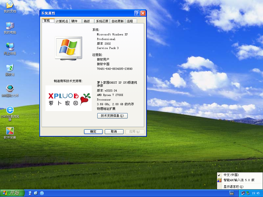The image size is (263, 197).
Task: Choose 智能ABC输入法 5.0 版 from language menu
Action: pos(239,180)
